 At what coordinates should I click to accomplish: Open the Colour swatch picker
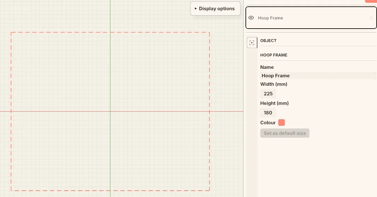coord(282,123)
